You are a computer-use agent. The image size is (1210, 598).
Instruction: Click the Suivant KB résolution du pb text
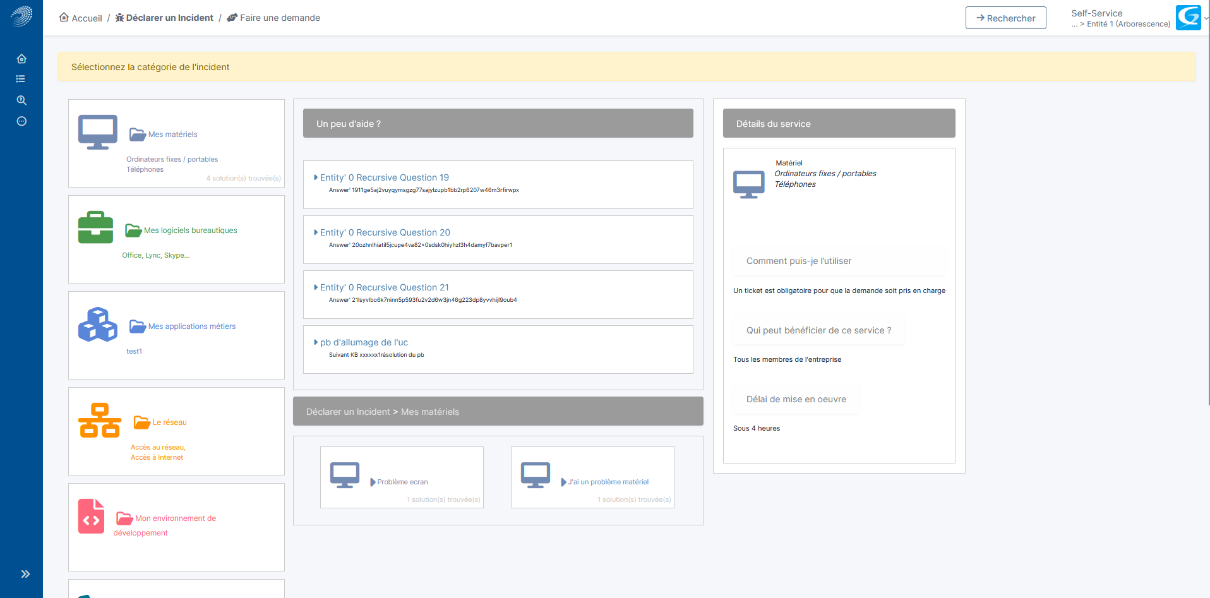click(x=376, y=355)
